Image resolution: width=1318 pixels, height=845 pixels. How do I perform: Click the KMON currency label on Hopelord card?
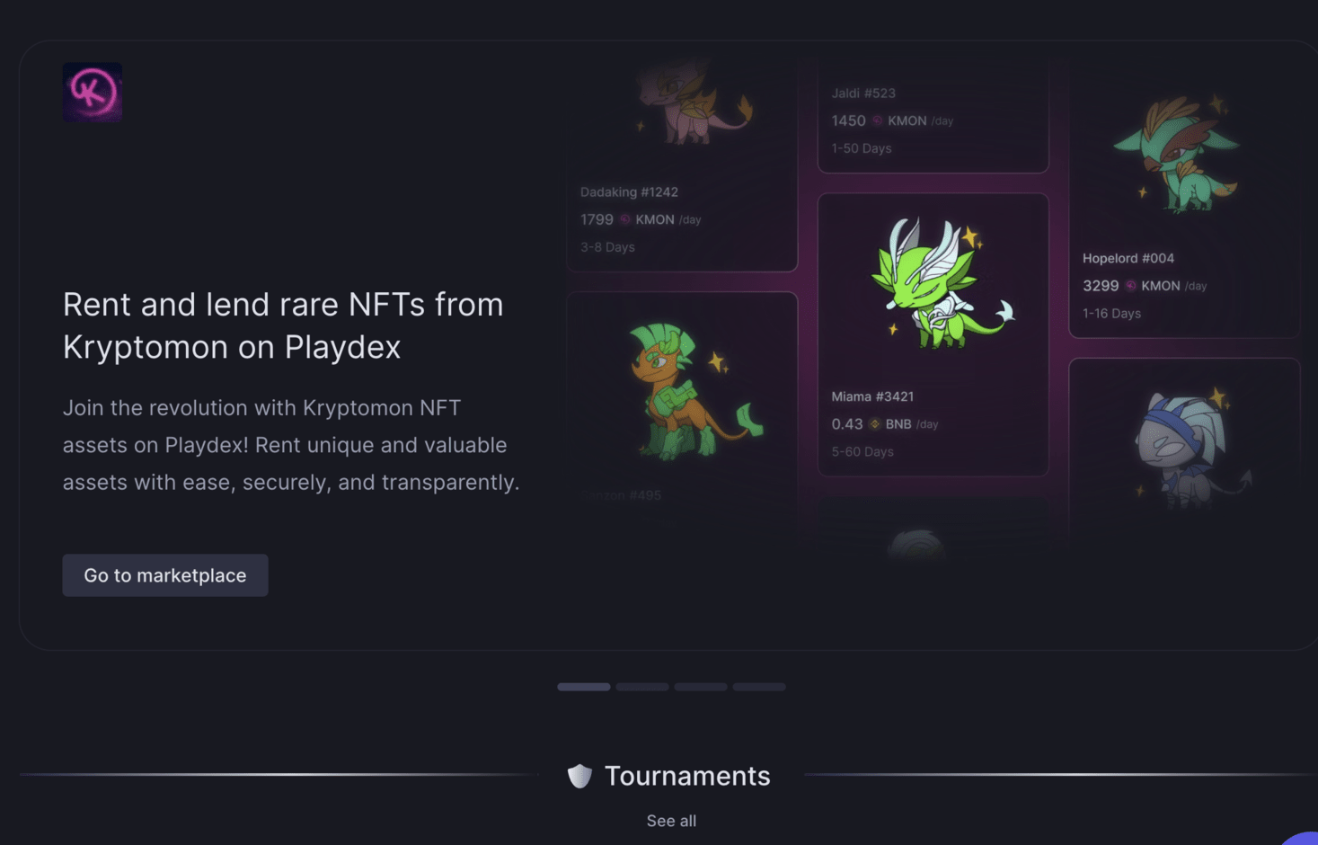click(x=1161, y=286)
